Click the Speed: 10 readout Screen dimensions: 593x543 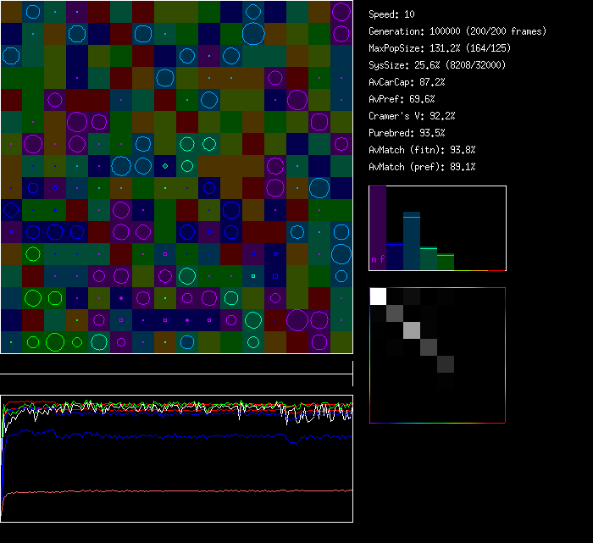(391, 14)
